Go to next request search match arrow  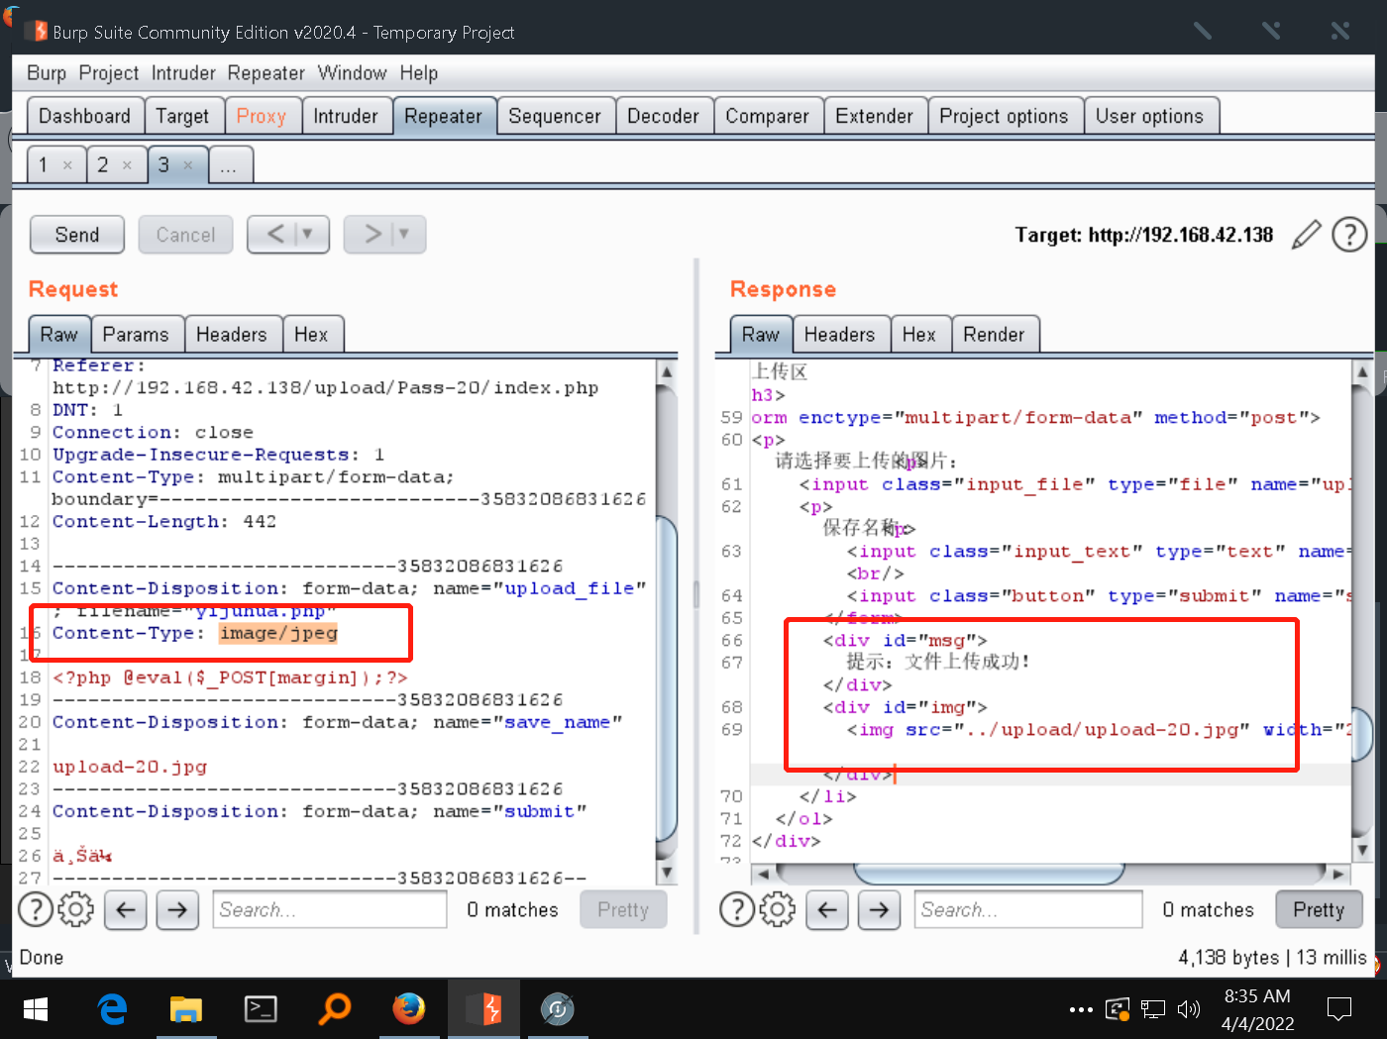(x=177, y=909)
